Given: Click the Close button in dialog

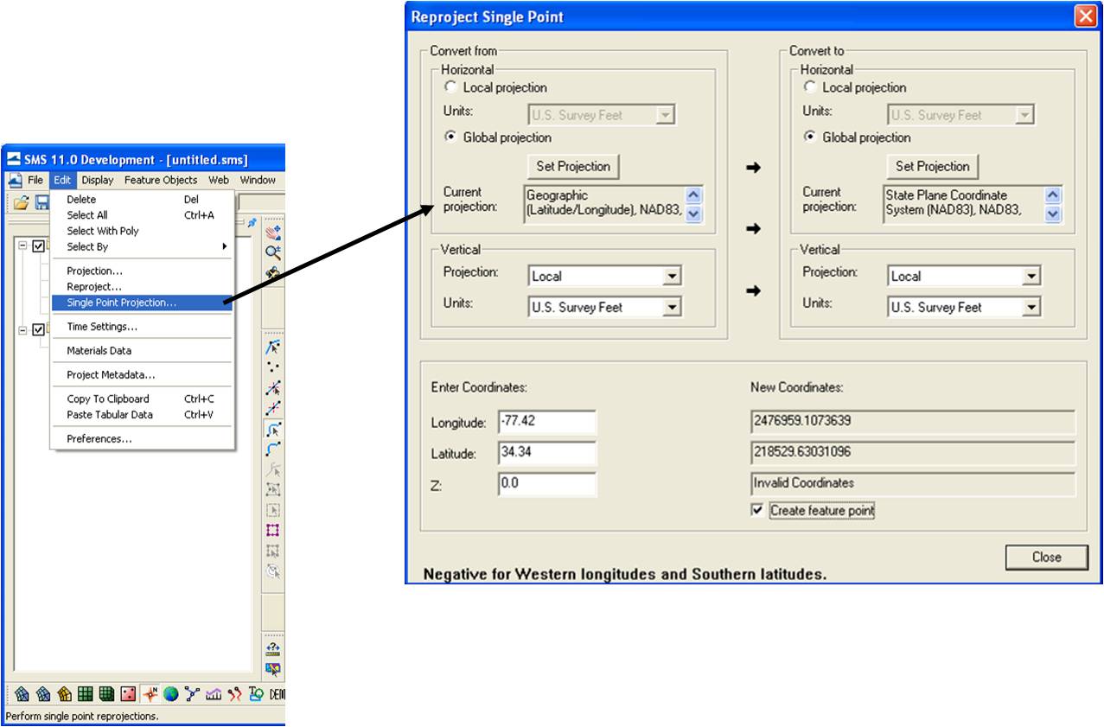Looking at the screenshot, I should 1047,558.
